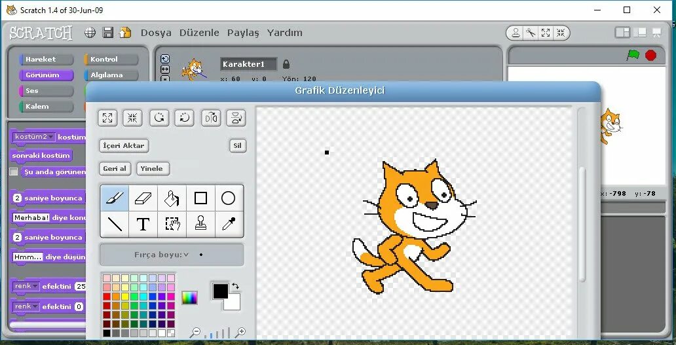This screenshot has width=676, height=345.
Task: Select the Stamp tool in paint editor
Action: pyautogui.click(x=200, y=224)
